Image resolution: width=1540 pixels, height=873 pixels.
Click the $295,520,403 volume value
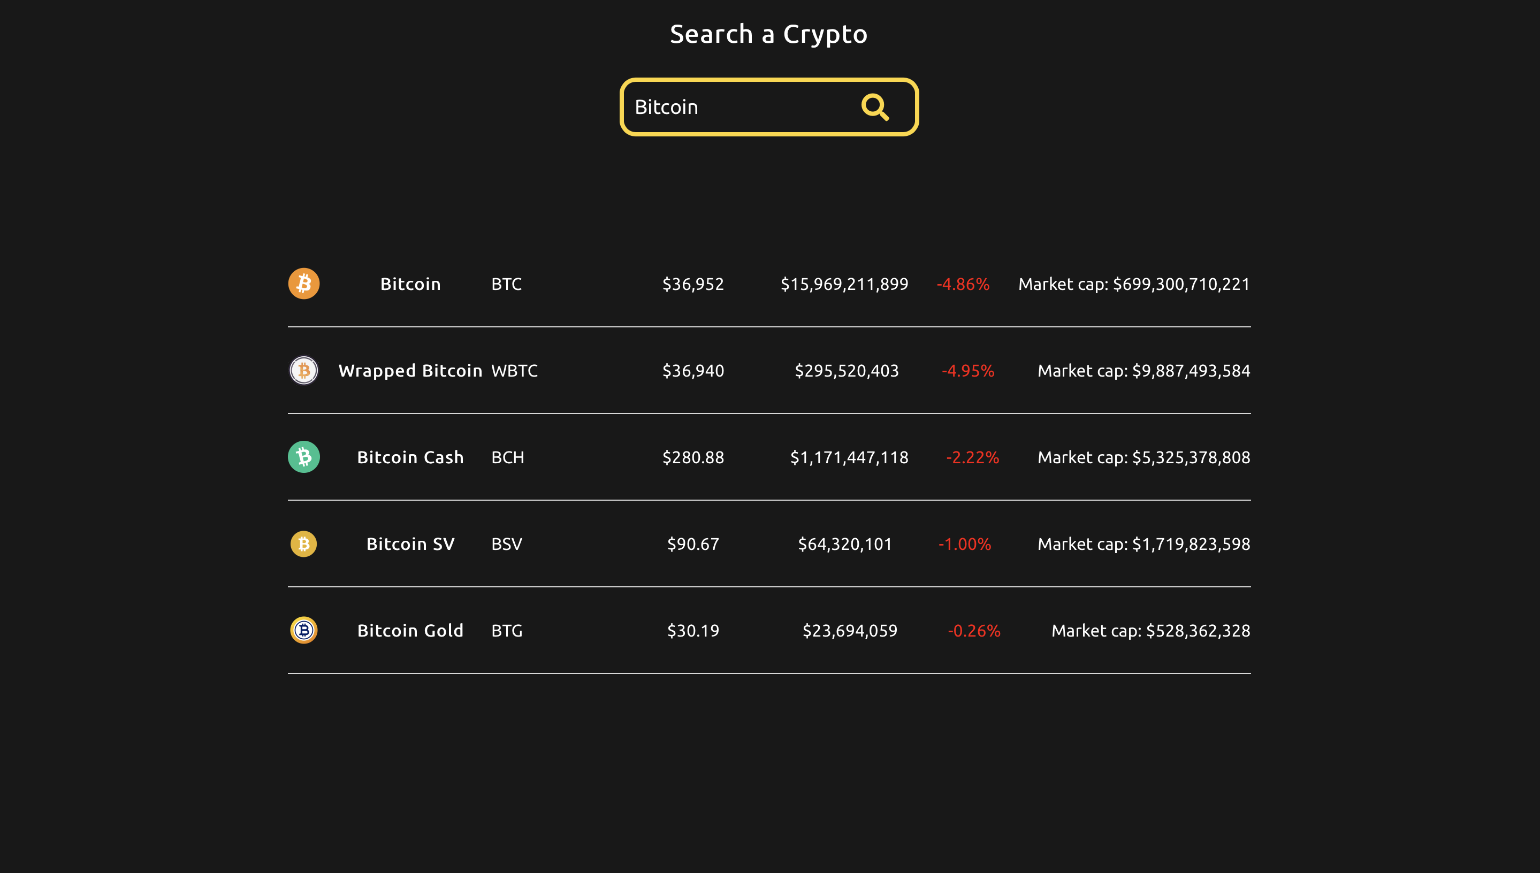[848, 371]
